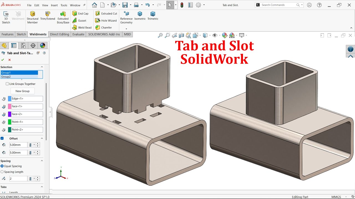Switch to Isometric view
Viewport: 355px width, 199px height.
click(140, 16)
